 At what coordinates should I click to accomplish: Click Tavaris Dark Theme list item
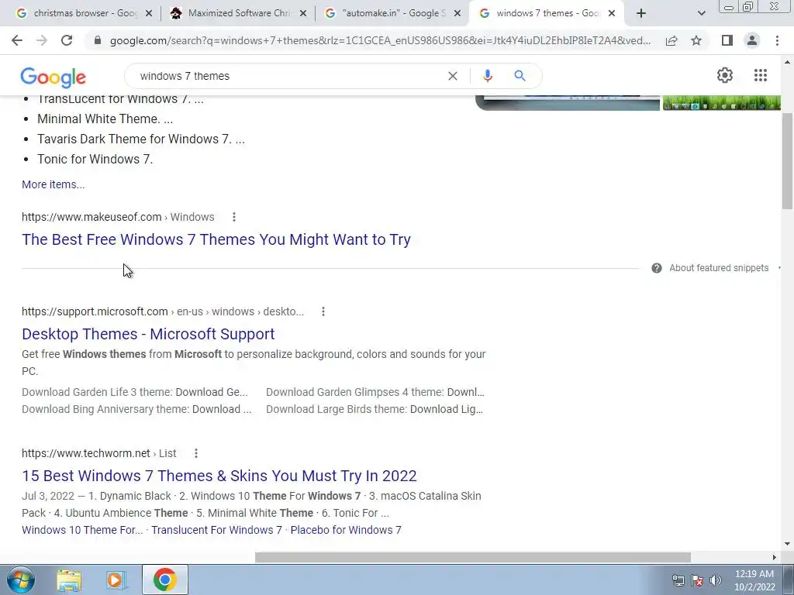pos(141,139)
